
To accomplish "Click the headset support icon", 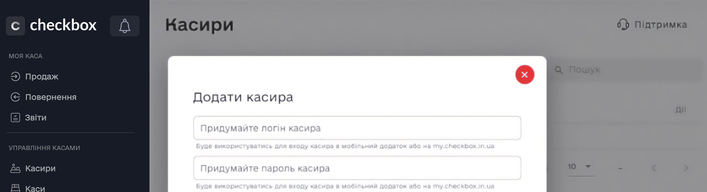I will click(x=623, y=24).
